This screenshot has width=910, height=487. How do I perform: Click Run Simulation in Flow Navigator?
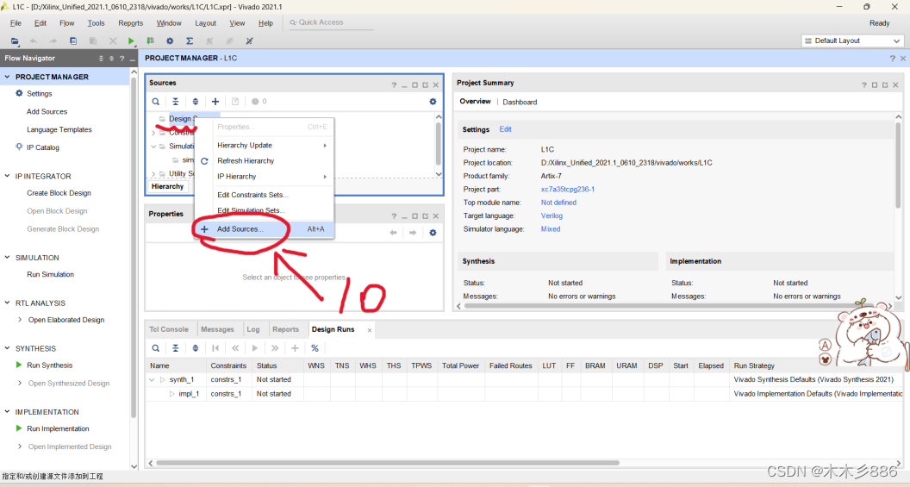click(51, 274)
